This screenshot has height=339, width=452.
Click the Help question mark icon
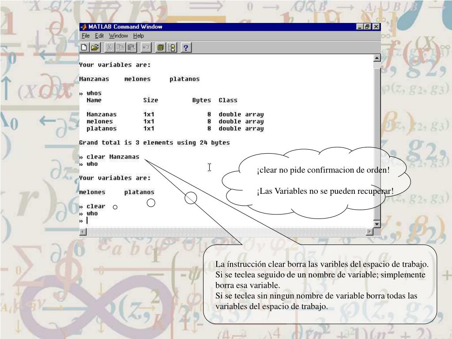(186, 48)
